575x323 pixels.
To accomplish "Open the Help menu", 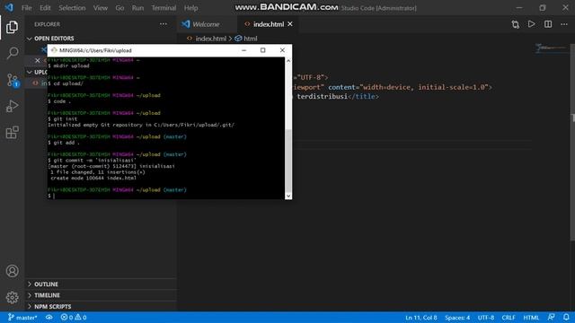I will click(x=190, y=8).
